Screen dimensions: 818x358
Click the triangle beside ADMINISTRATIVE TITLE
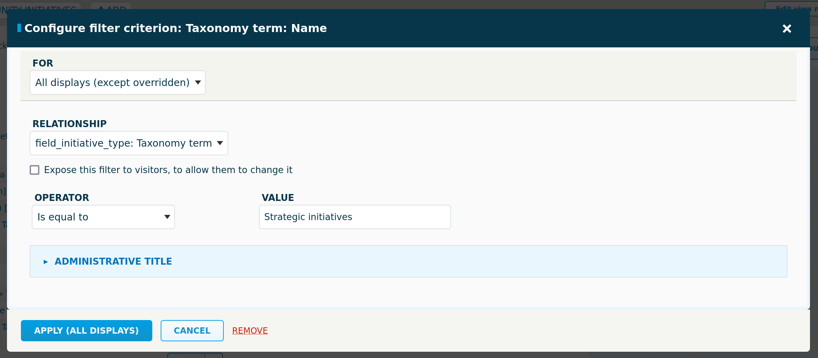(45, 262)
